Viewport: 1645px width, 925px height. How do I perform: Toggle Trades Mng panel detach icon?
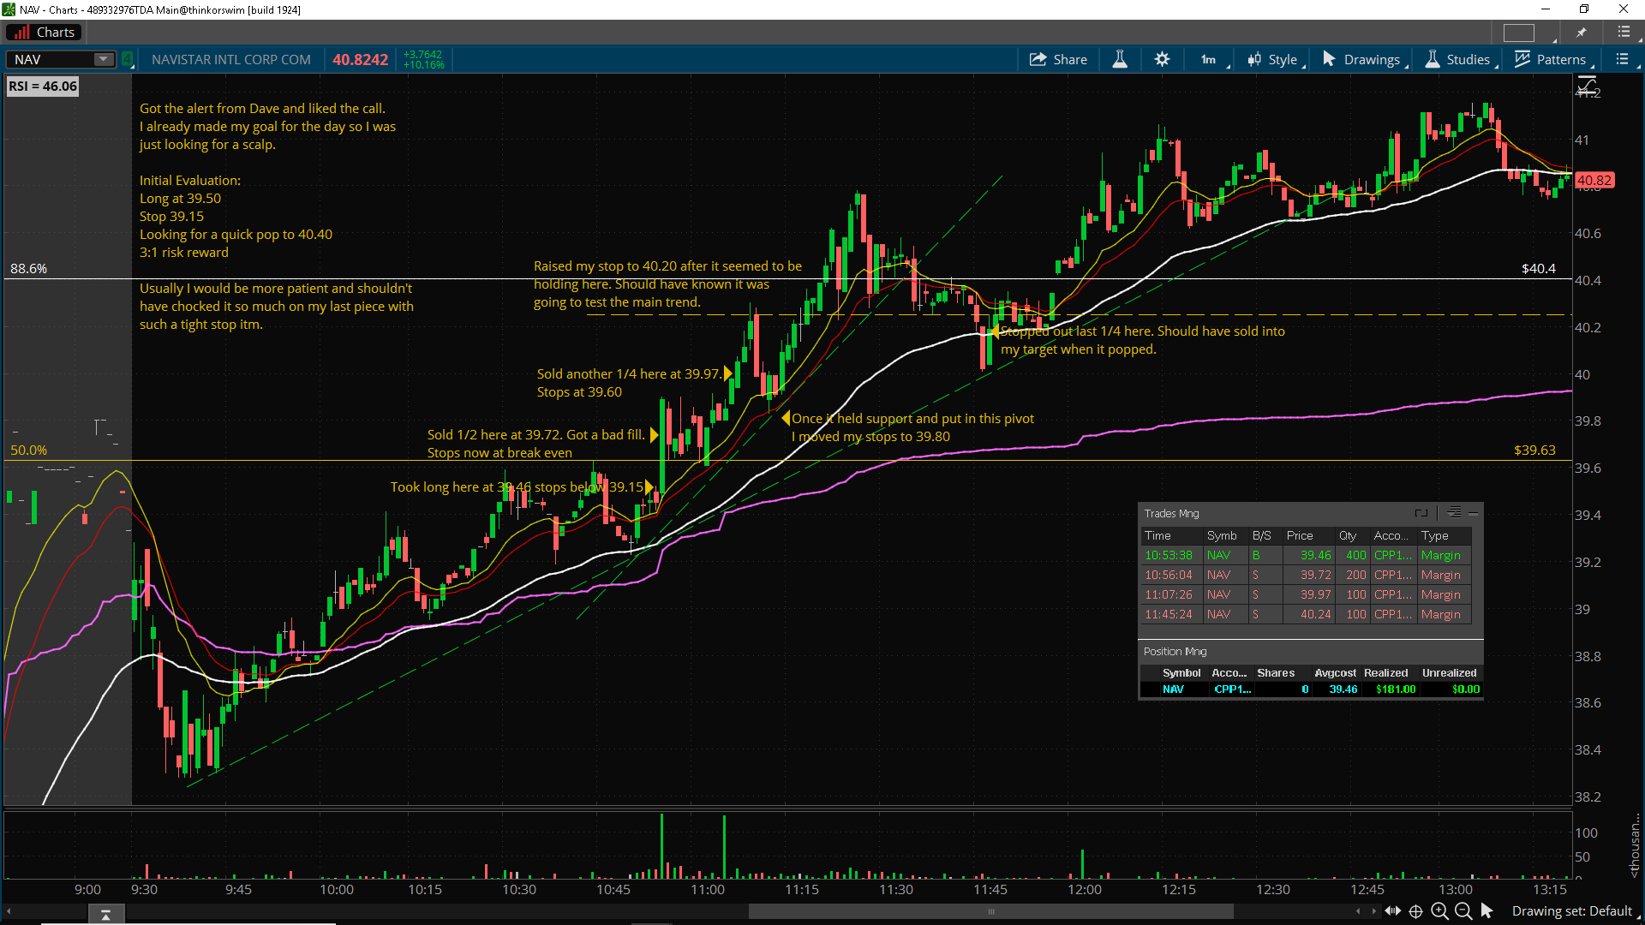click(1421, 513)
